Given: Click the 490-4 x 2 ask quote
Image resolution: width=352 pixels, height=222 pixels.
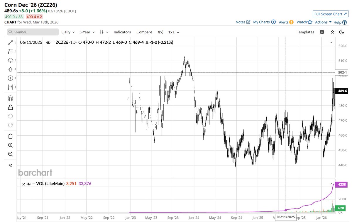Looking at the screenshot, I should tap(34, 17).
